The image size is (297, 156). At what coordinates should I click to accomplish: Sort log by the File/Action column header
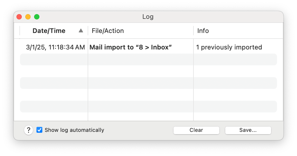[x=108, y=31]
